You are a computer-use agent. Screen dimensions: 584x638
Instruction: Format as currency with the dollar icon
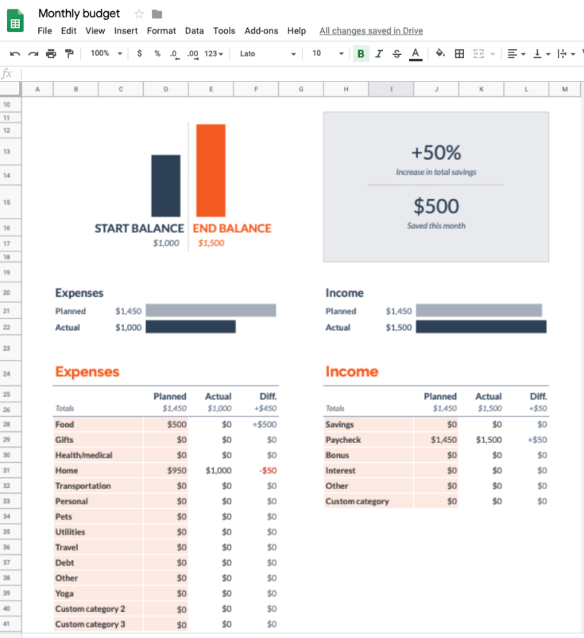tap(139, 53)
